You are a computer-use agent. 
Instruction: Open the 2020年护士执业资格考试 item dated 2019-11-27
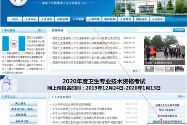72,105
